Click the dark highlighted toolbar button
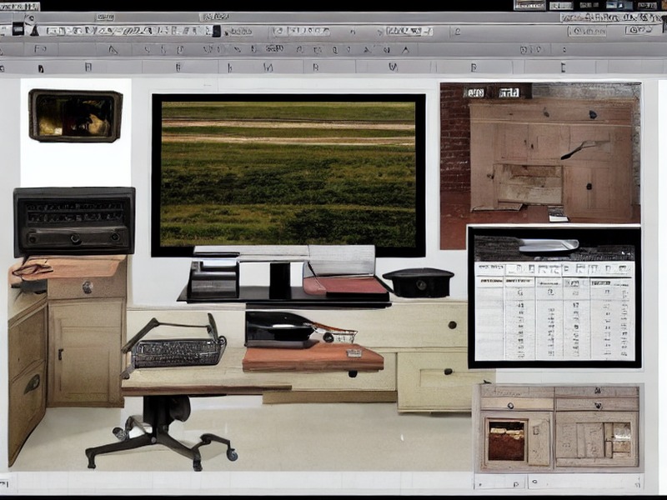667x500 pixels. 217,31
